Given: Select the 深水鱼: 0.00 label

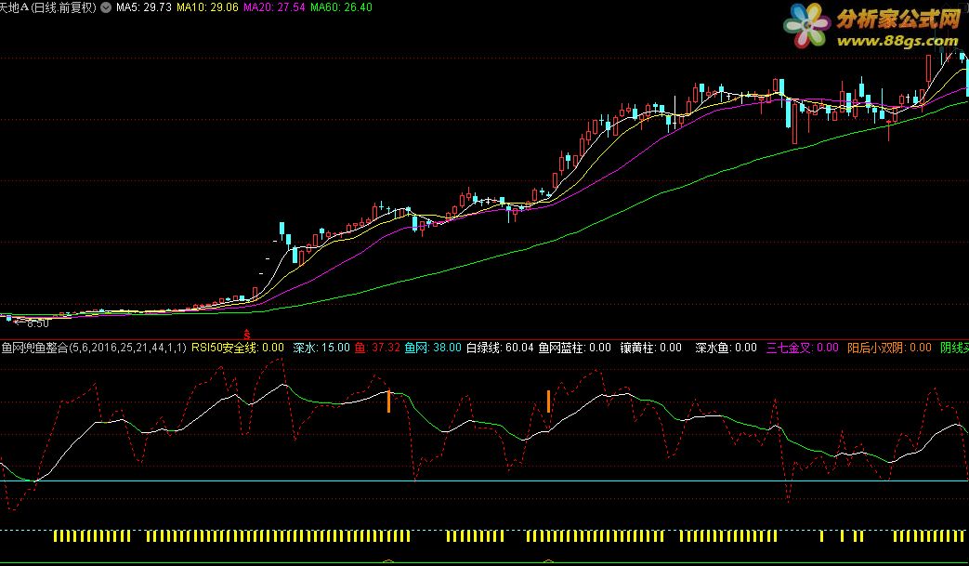Looking at the screenshot, I should point(727,348).
